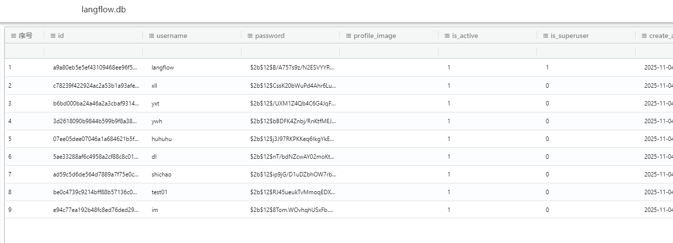Open the username column menu icon
673x243 pixels.
(x=151, y=35)
